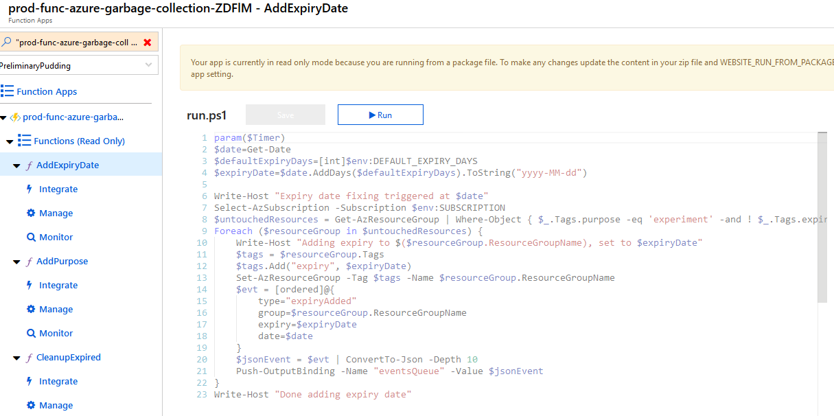The width and height of the screenshot is (834, 416).
Task: Open Monitor under AddPurpose
Action: (56, 333)
